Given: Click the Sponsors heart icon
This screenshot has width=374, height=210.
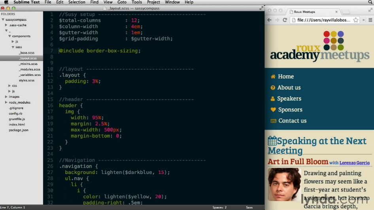Looking at the screenshot, I should 273,110.
